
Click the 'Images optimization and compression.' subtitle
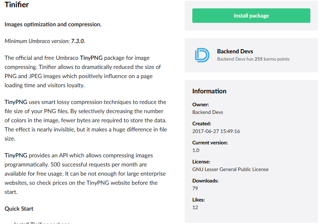53,24
